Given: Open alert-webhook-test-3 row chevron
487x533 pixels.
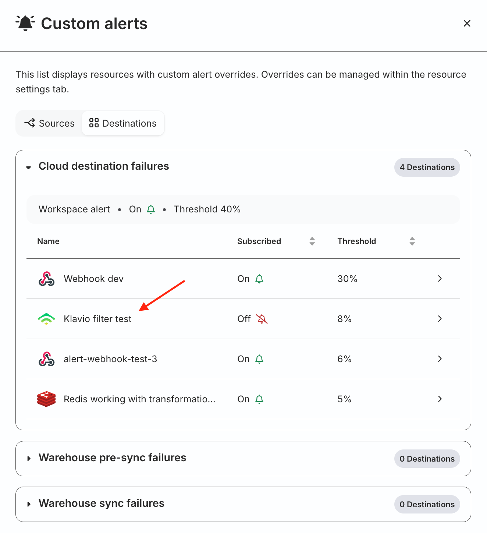Looking at the screenshot, I should pos(440,359).
